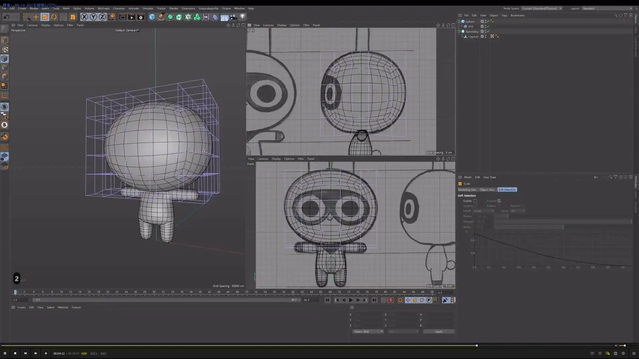Select the Rotate tool in the toolbar
This screenshot has width=639, height=359.
click(54, 17)
